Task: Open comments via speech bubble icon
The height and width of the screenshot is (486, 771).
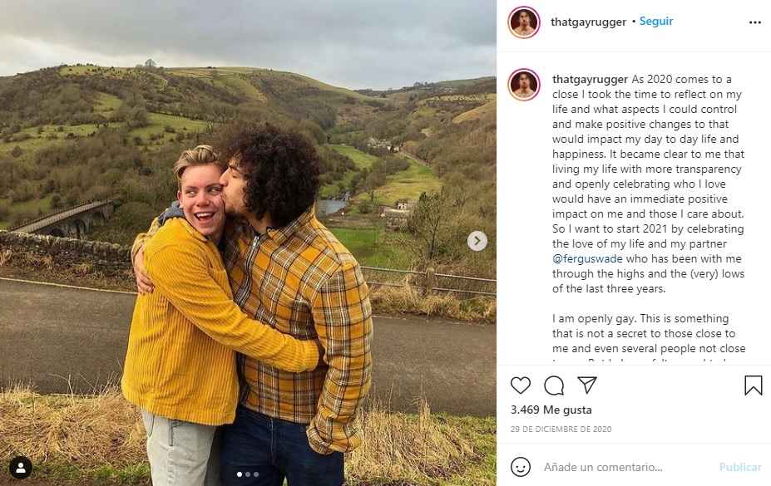Action: pos(554,385)
